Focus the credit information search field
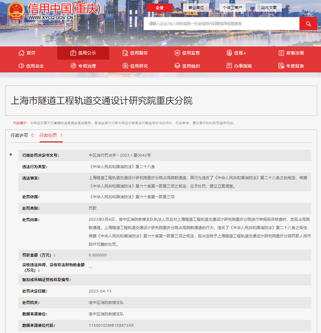Image resolution: width=321 pixels, height=333 pixels. point(222,24)
